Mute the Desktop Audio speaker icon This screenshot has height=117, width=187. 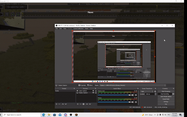tap(133, 95)
